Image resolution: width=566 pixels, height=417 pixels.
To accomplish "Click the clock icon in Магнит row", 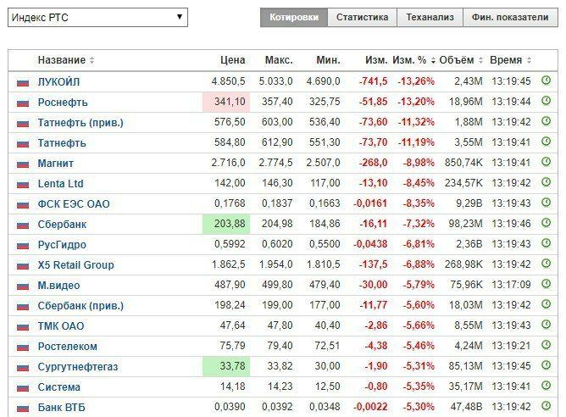I will tap(547, 162).
